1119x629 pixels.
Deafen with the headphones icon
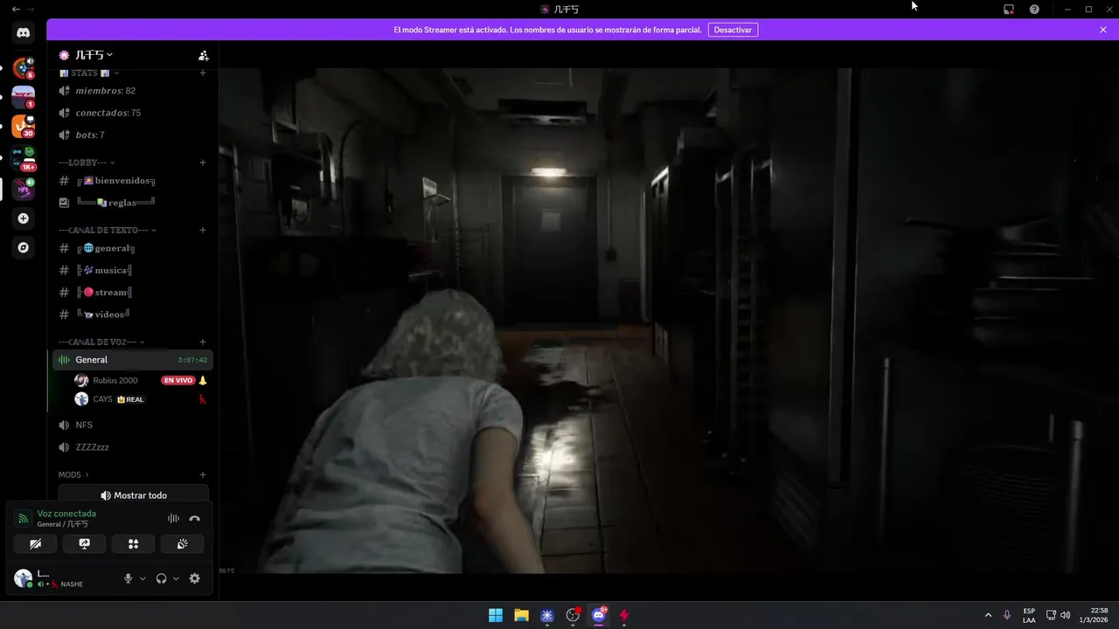tap(161, 578)
